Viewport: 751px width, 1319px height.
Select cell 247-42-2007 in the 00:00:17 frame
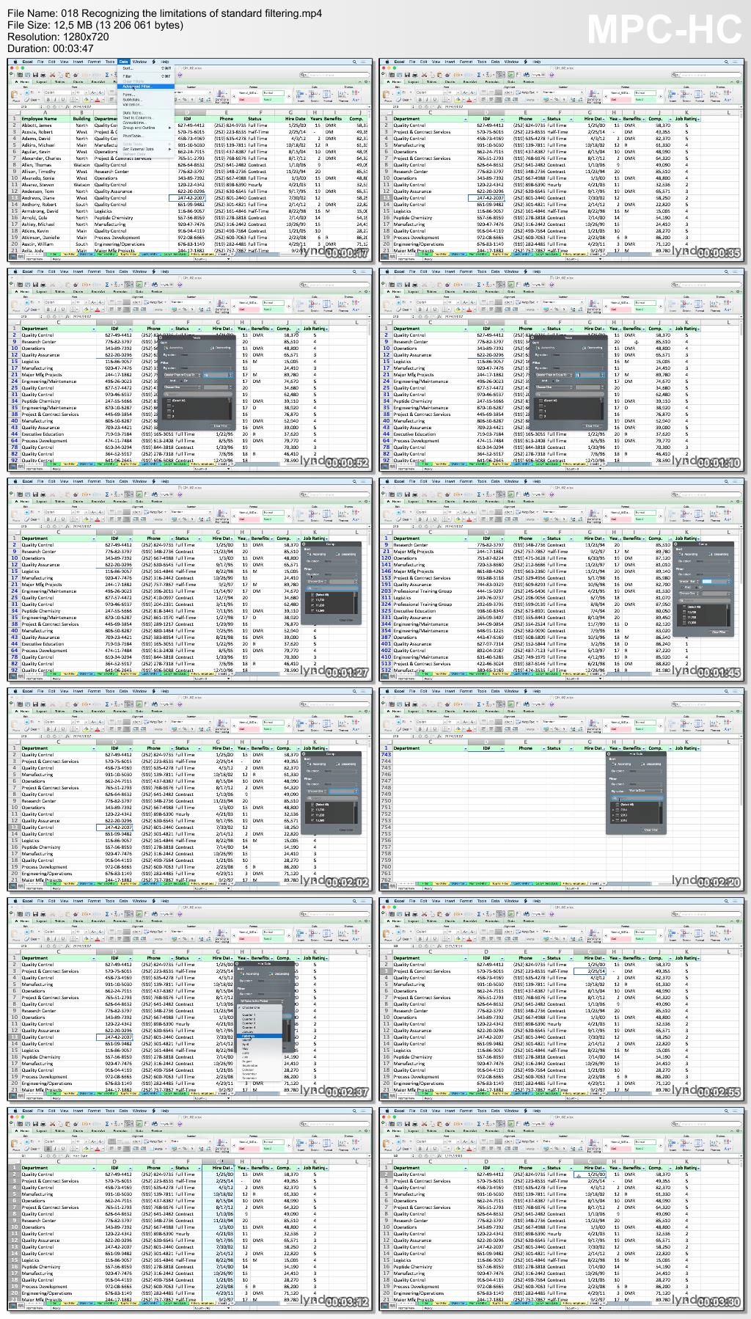click(x=187, y=198)
